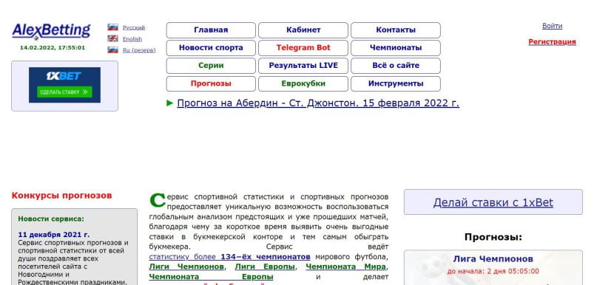Open the Лиги Европы text link
The width and height of the screenshot is (594, 285).
pos(265,267)
